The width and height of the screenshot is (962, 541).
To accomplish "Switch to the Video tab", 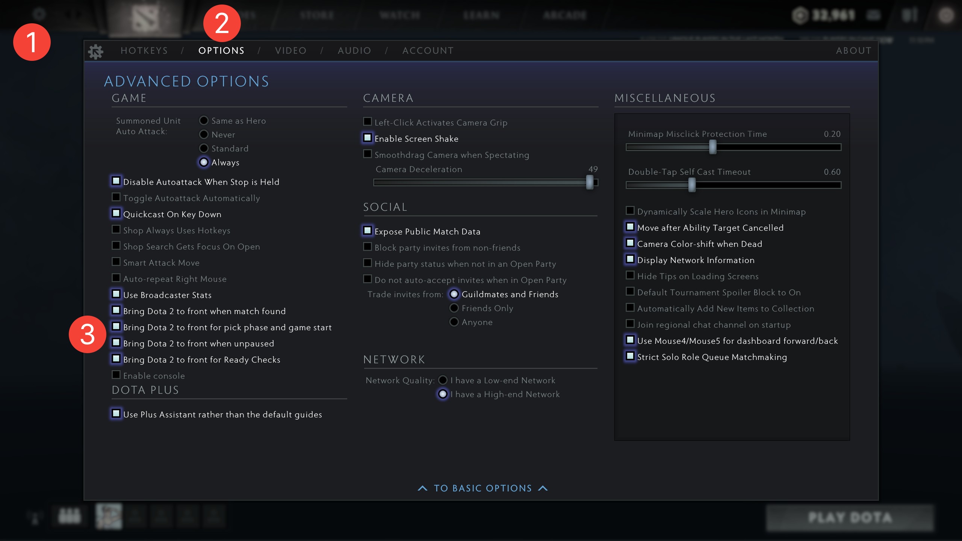I will 291,51.
